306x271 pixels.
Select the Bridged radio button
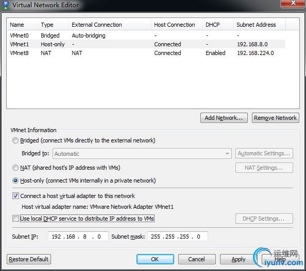[15, 140]
